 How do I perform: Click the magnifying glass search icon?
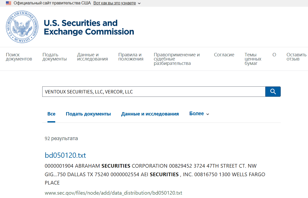pyautogui.click(x=273, y=91)
